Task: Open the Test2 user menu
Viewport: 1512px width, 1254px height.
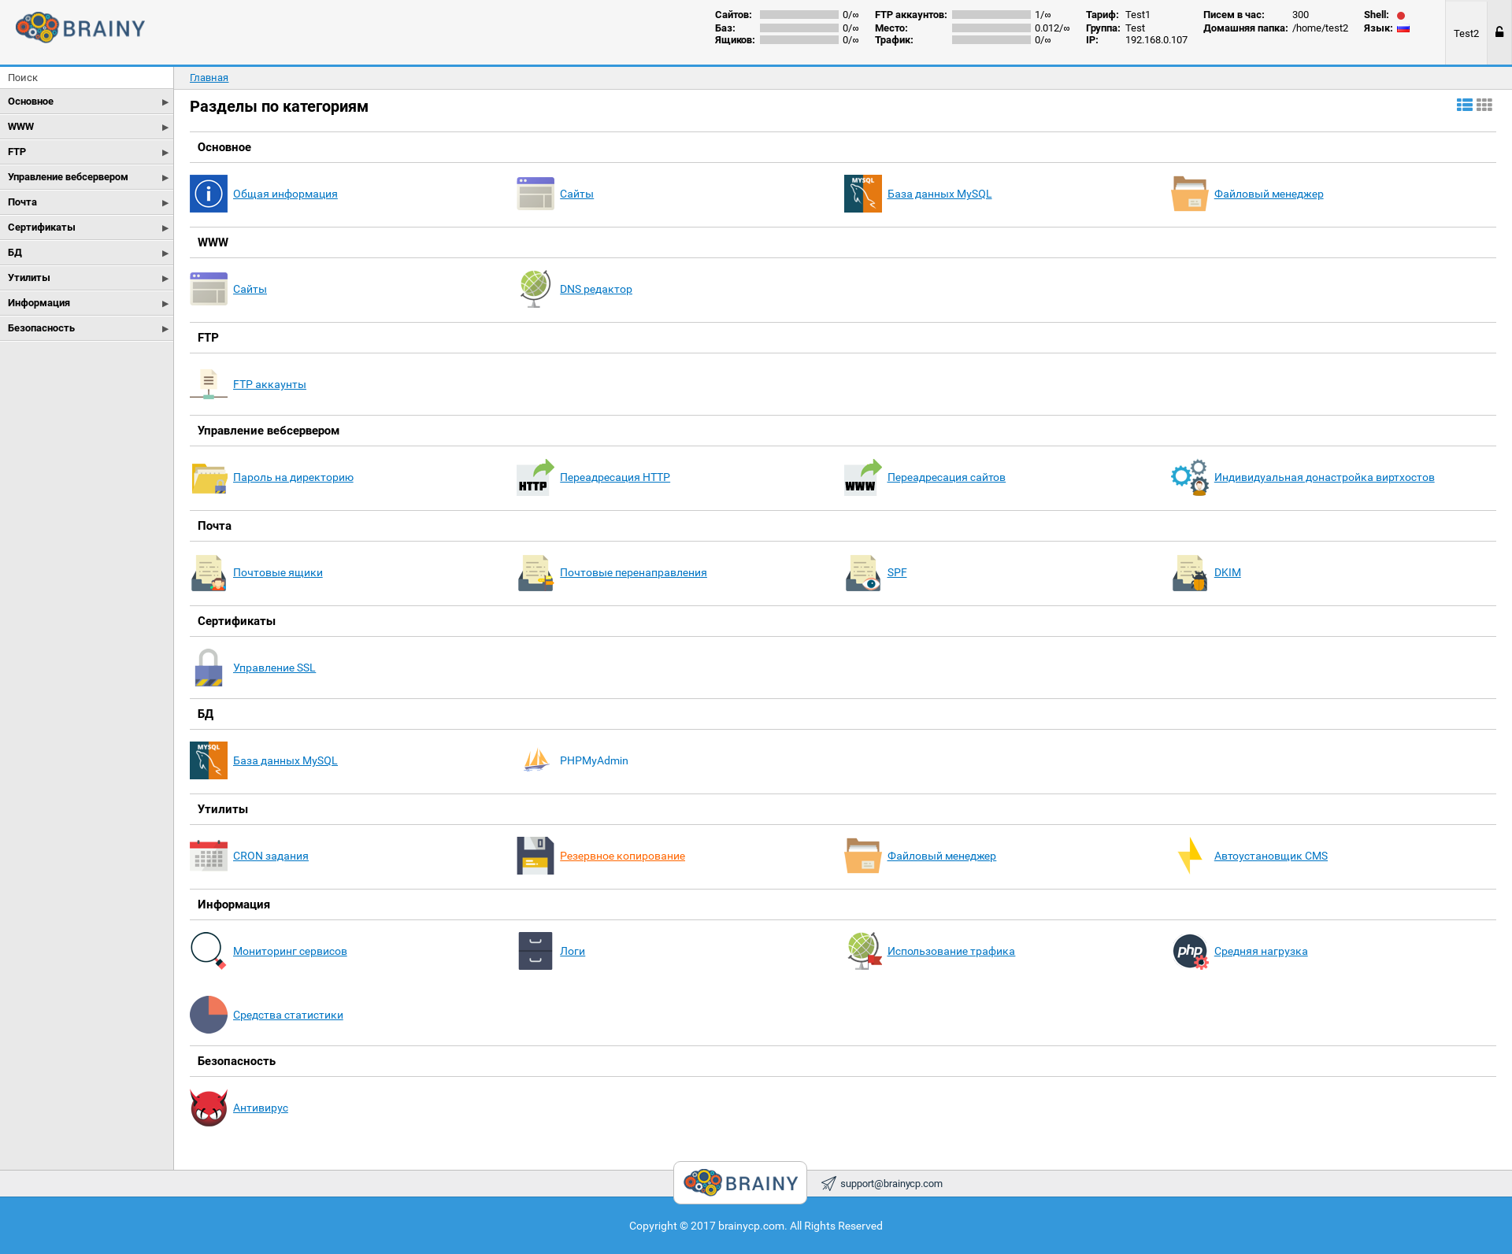Action: 1466,33
